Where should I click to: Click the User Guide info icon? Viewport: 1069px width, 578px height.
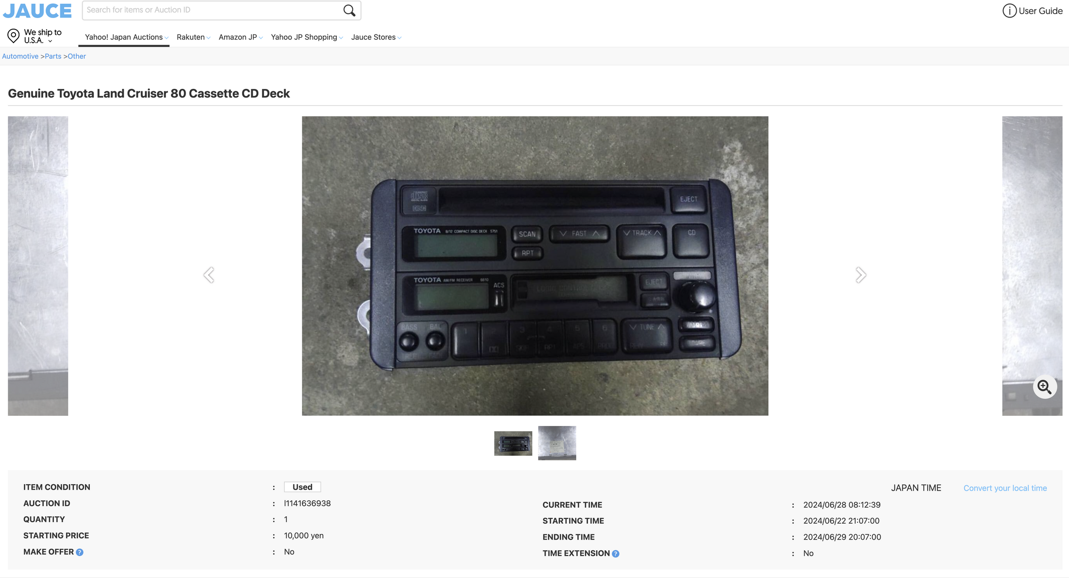point(1009,11)
